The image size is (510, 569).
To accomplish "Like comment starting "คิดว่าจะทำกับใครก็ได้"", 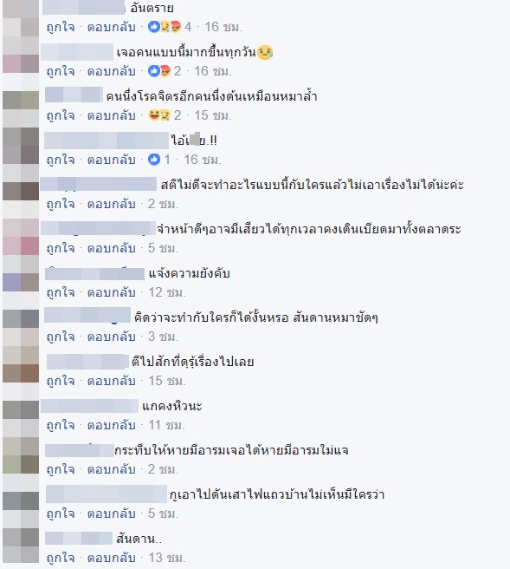I will pyautogui.click(x=61, y=337).
